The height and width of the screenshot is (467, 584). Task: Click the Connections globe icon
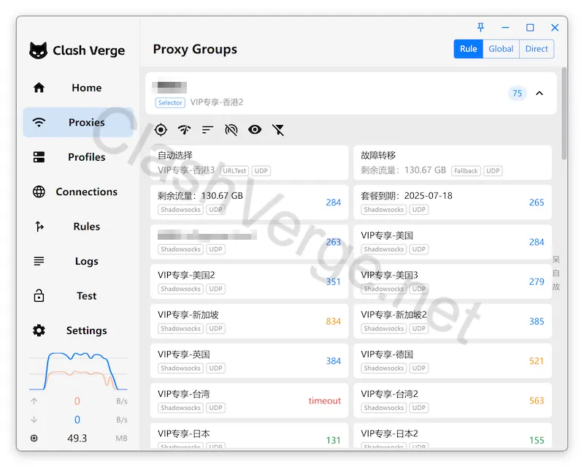39,191
